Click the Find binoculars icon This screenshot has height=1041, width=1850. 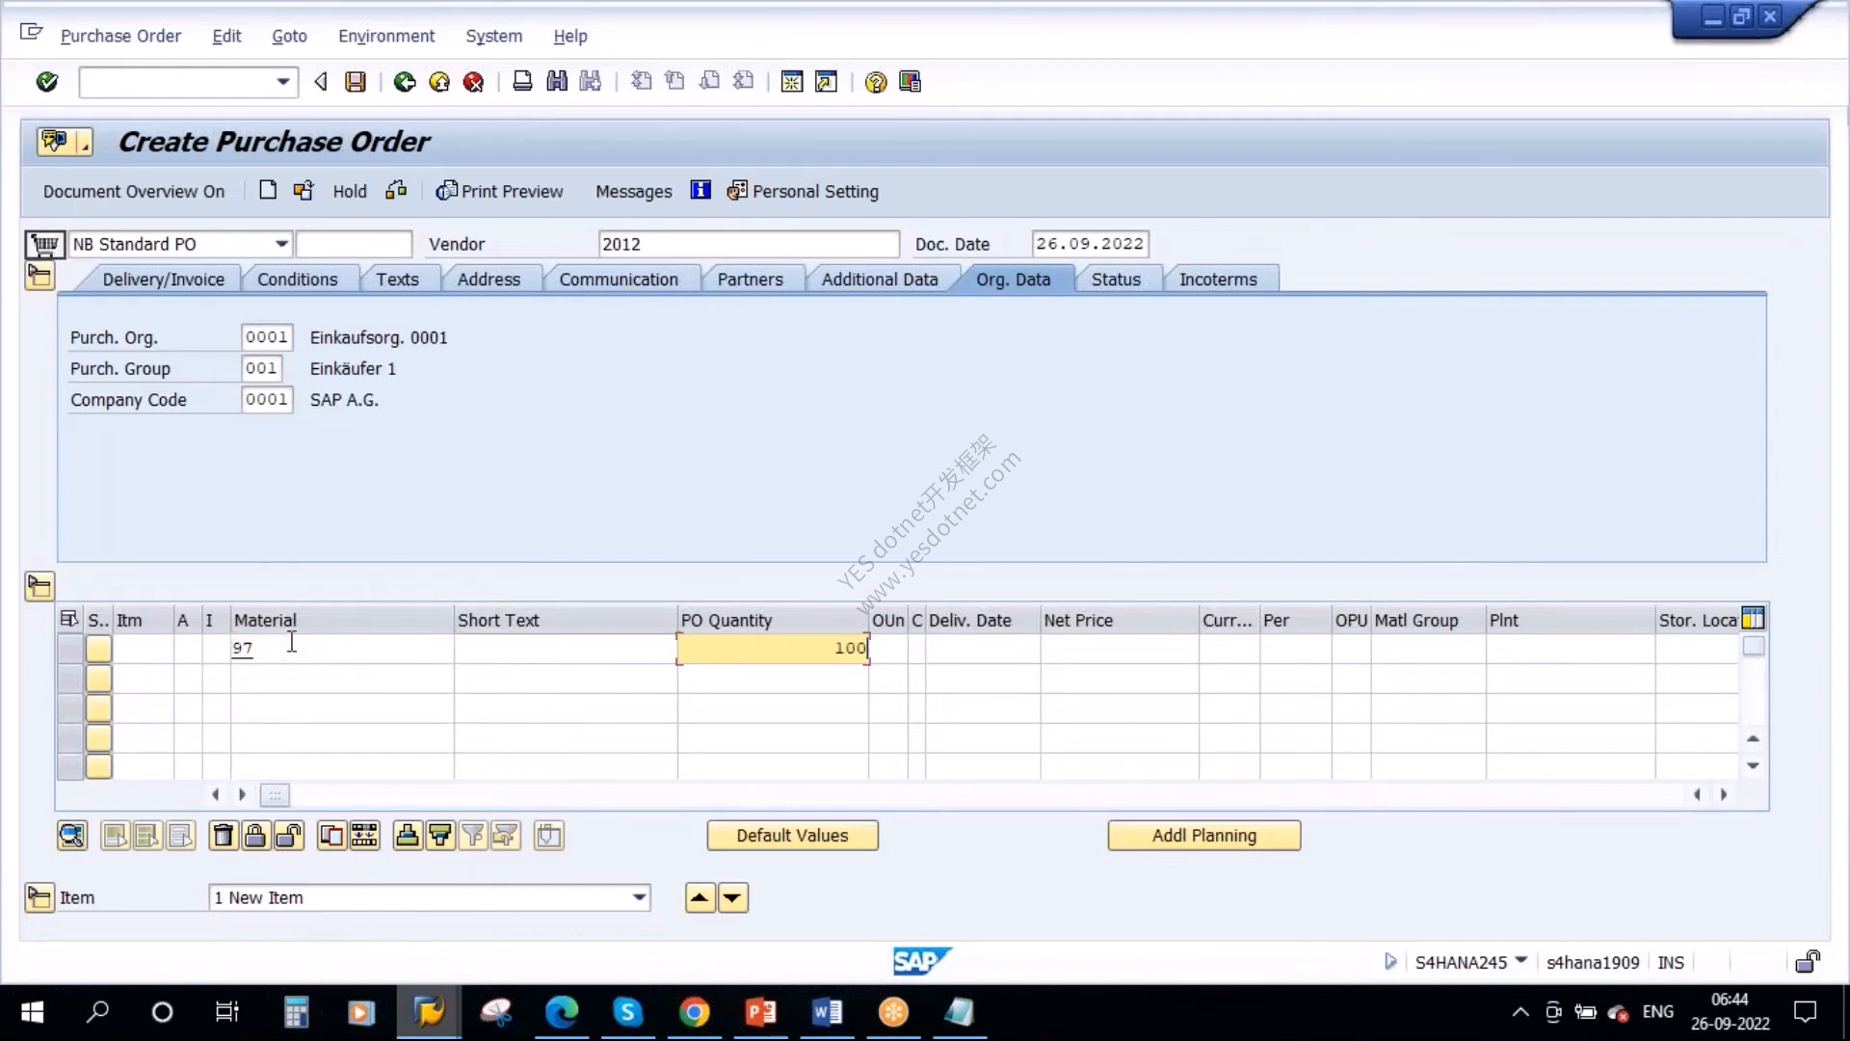tap(557, 82)
